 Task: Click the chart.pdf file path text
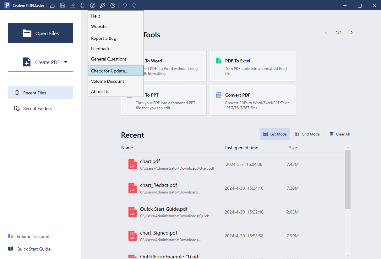pos(177,168)
